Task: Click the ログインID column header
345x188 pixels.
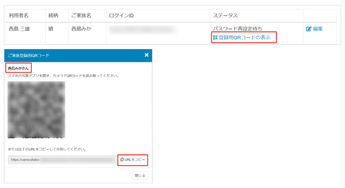Action: tap(122, 15)
